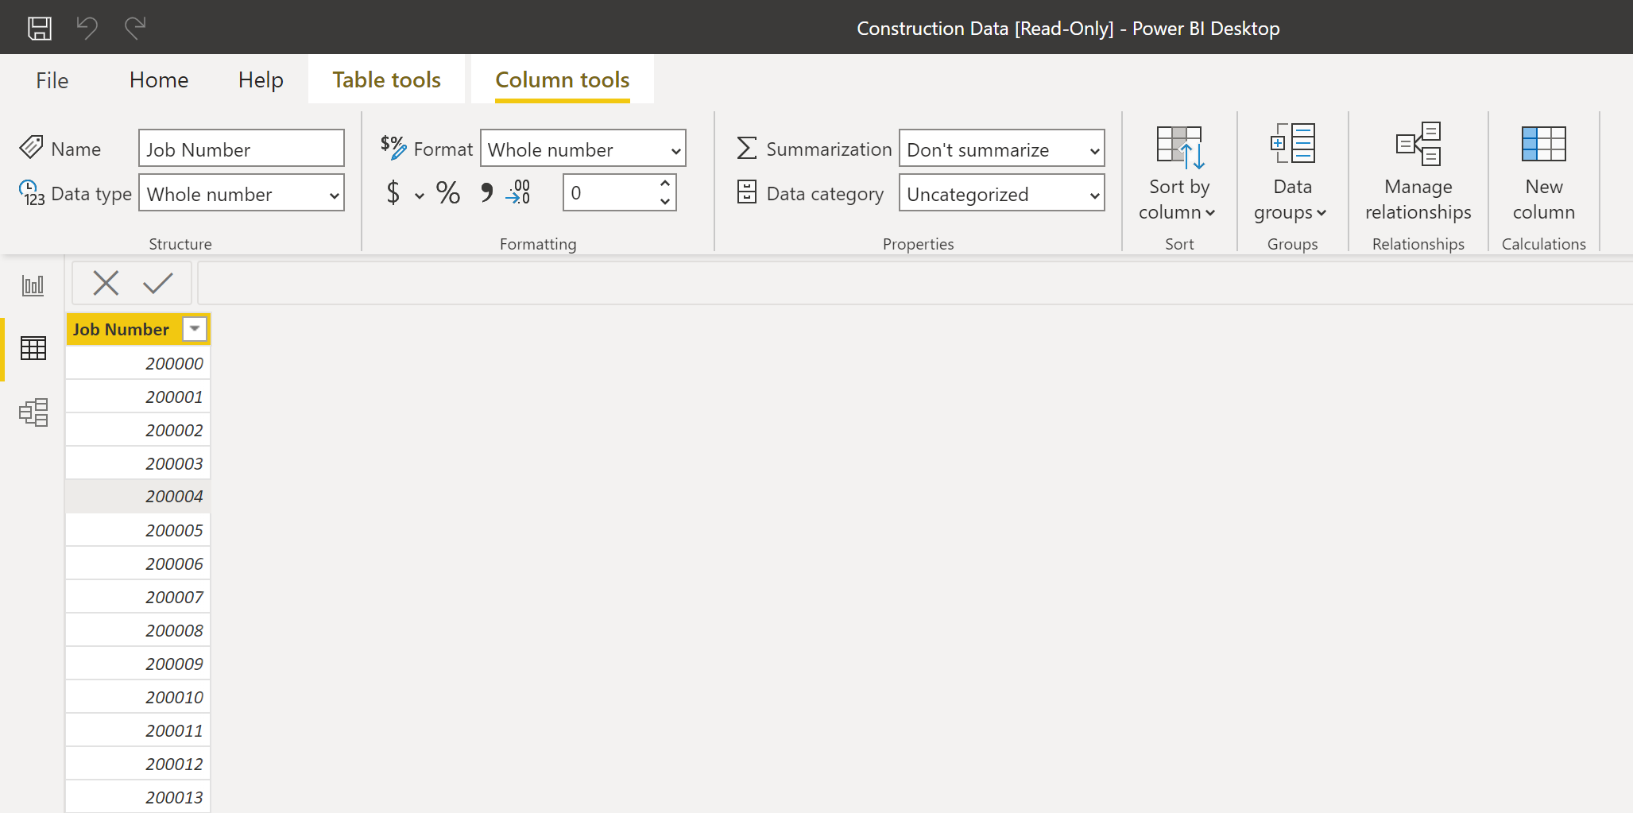Click the Undo arrow icon

pos(87,29)
